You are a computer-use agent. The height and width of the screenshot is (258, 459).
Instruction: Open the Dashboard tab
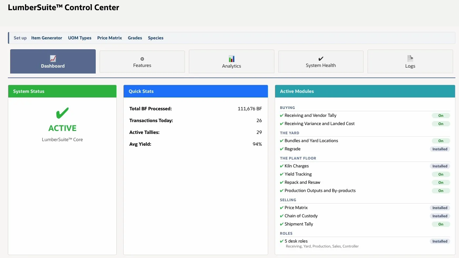[x=53, y=61]
